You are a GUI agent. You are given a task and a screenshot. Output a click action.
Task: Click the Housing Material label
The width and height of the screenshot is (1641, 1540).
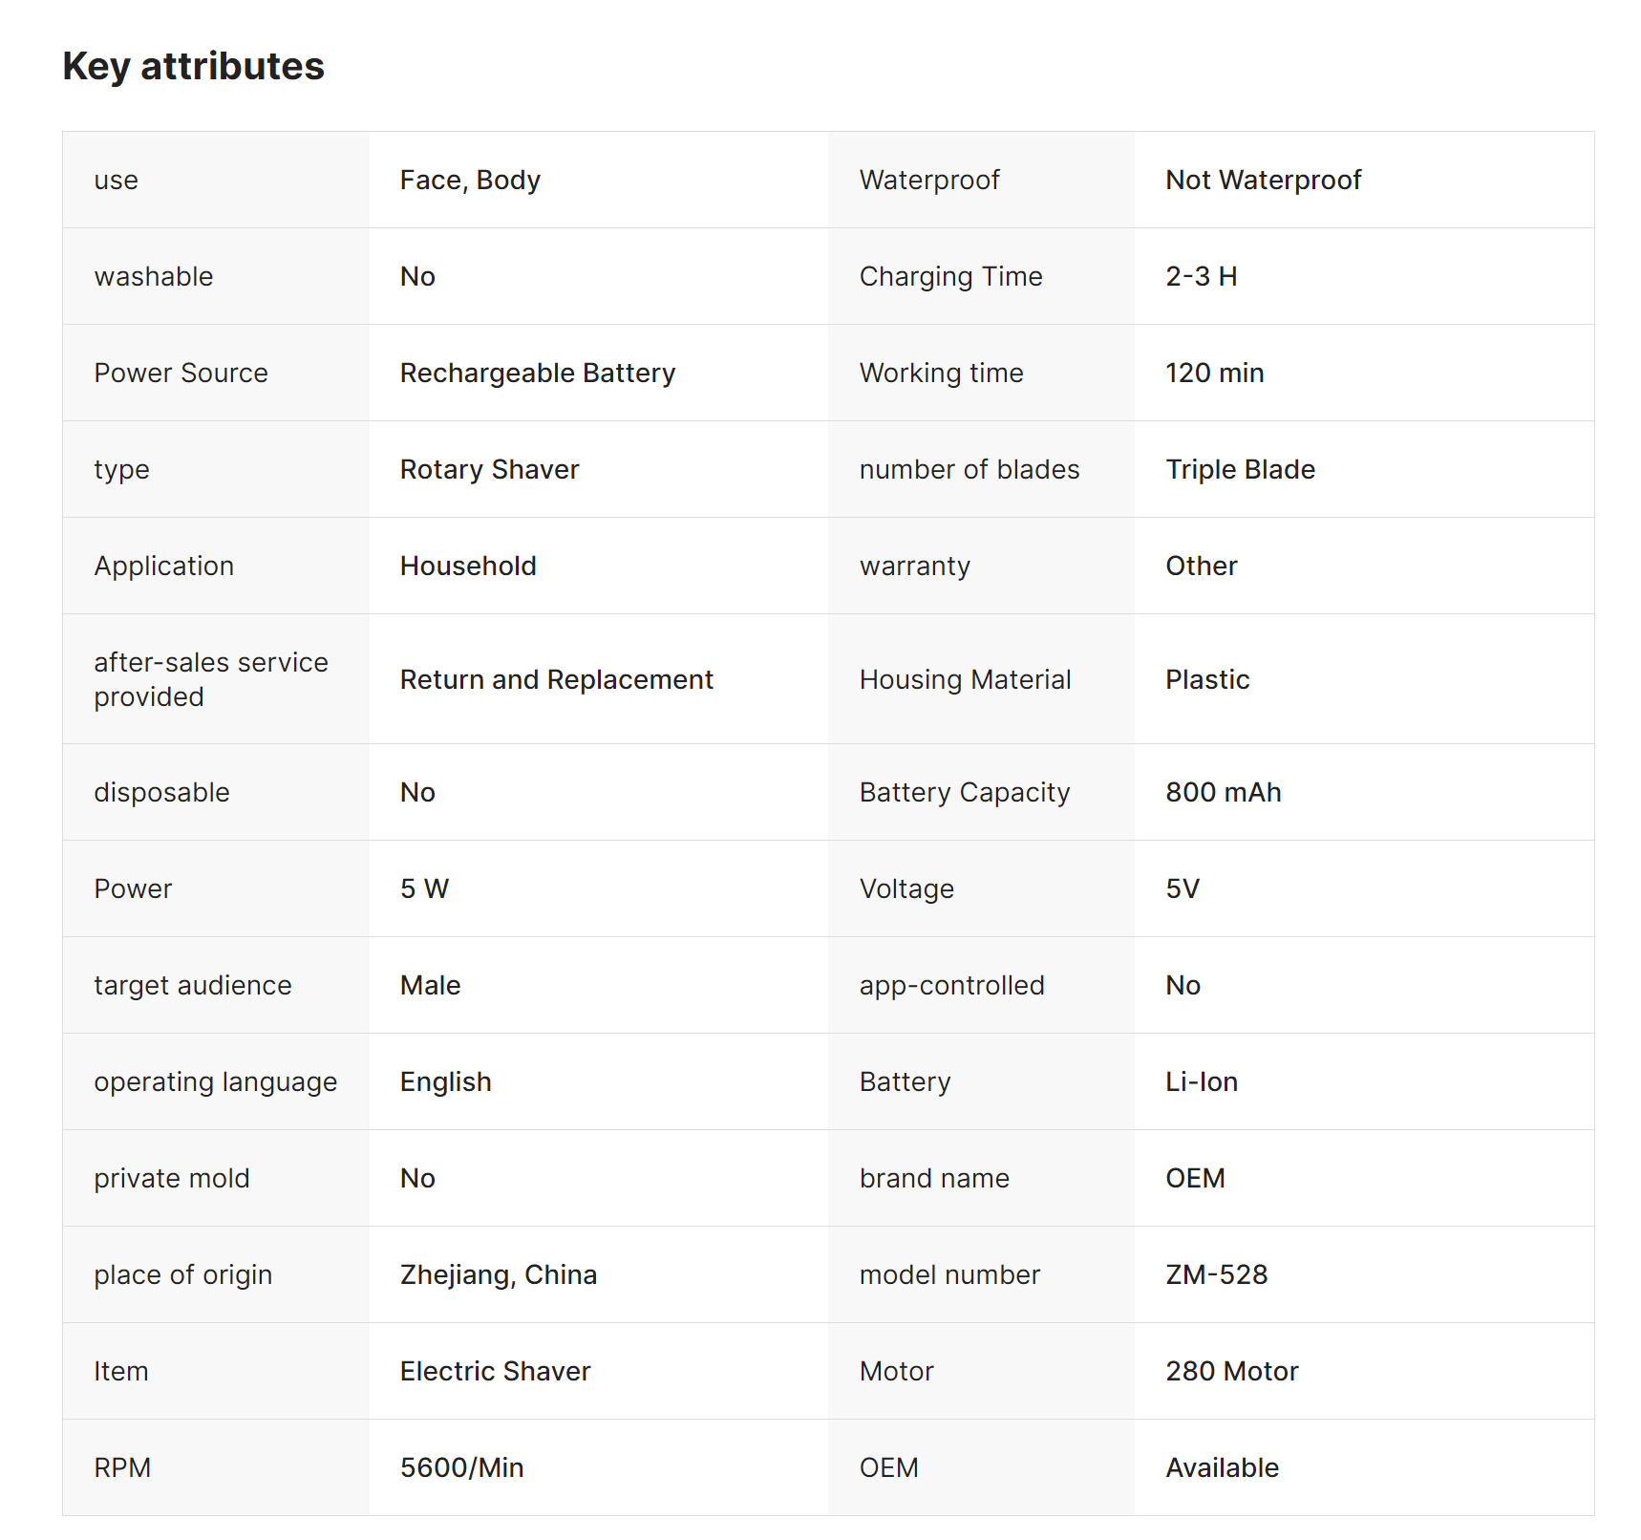[x=965, y=679]
